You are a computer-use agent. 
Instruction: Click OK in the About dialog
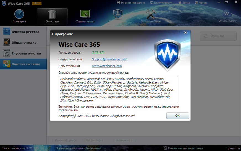click(x=177, y=116)
